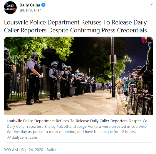Visit the @DailyCaller handle
This screenshot has width=156, height=154.
pos(30,10)
